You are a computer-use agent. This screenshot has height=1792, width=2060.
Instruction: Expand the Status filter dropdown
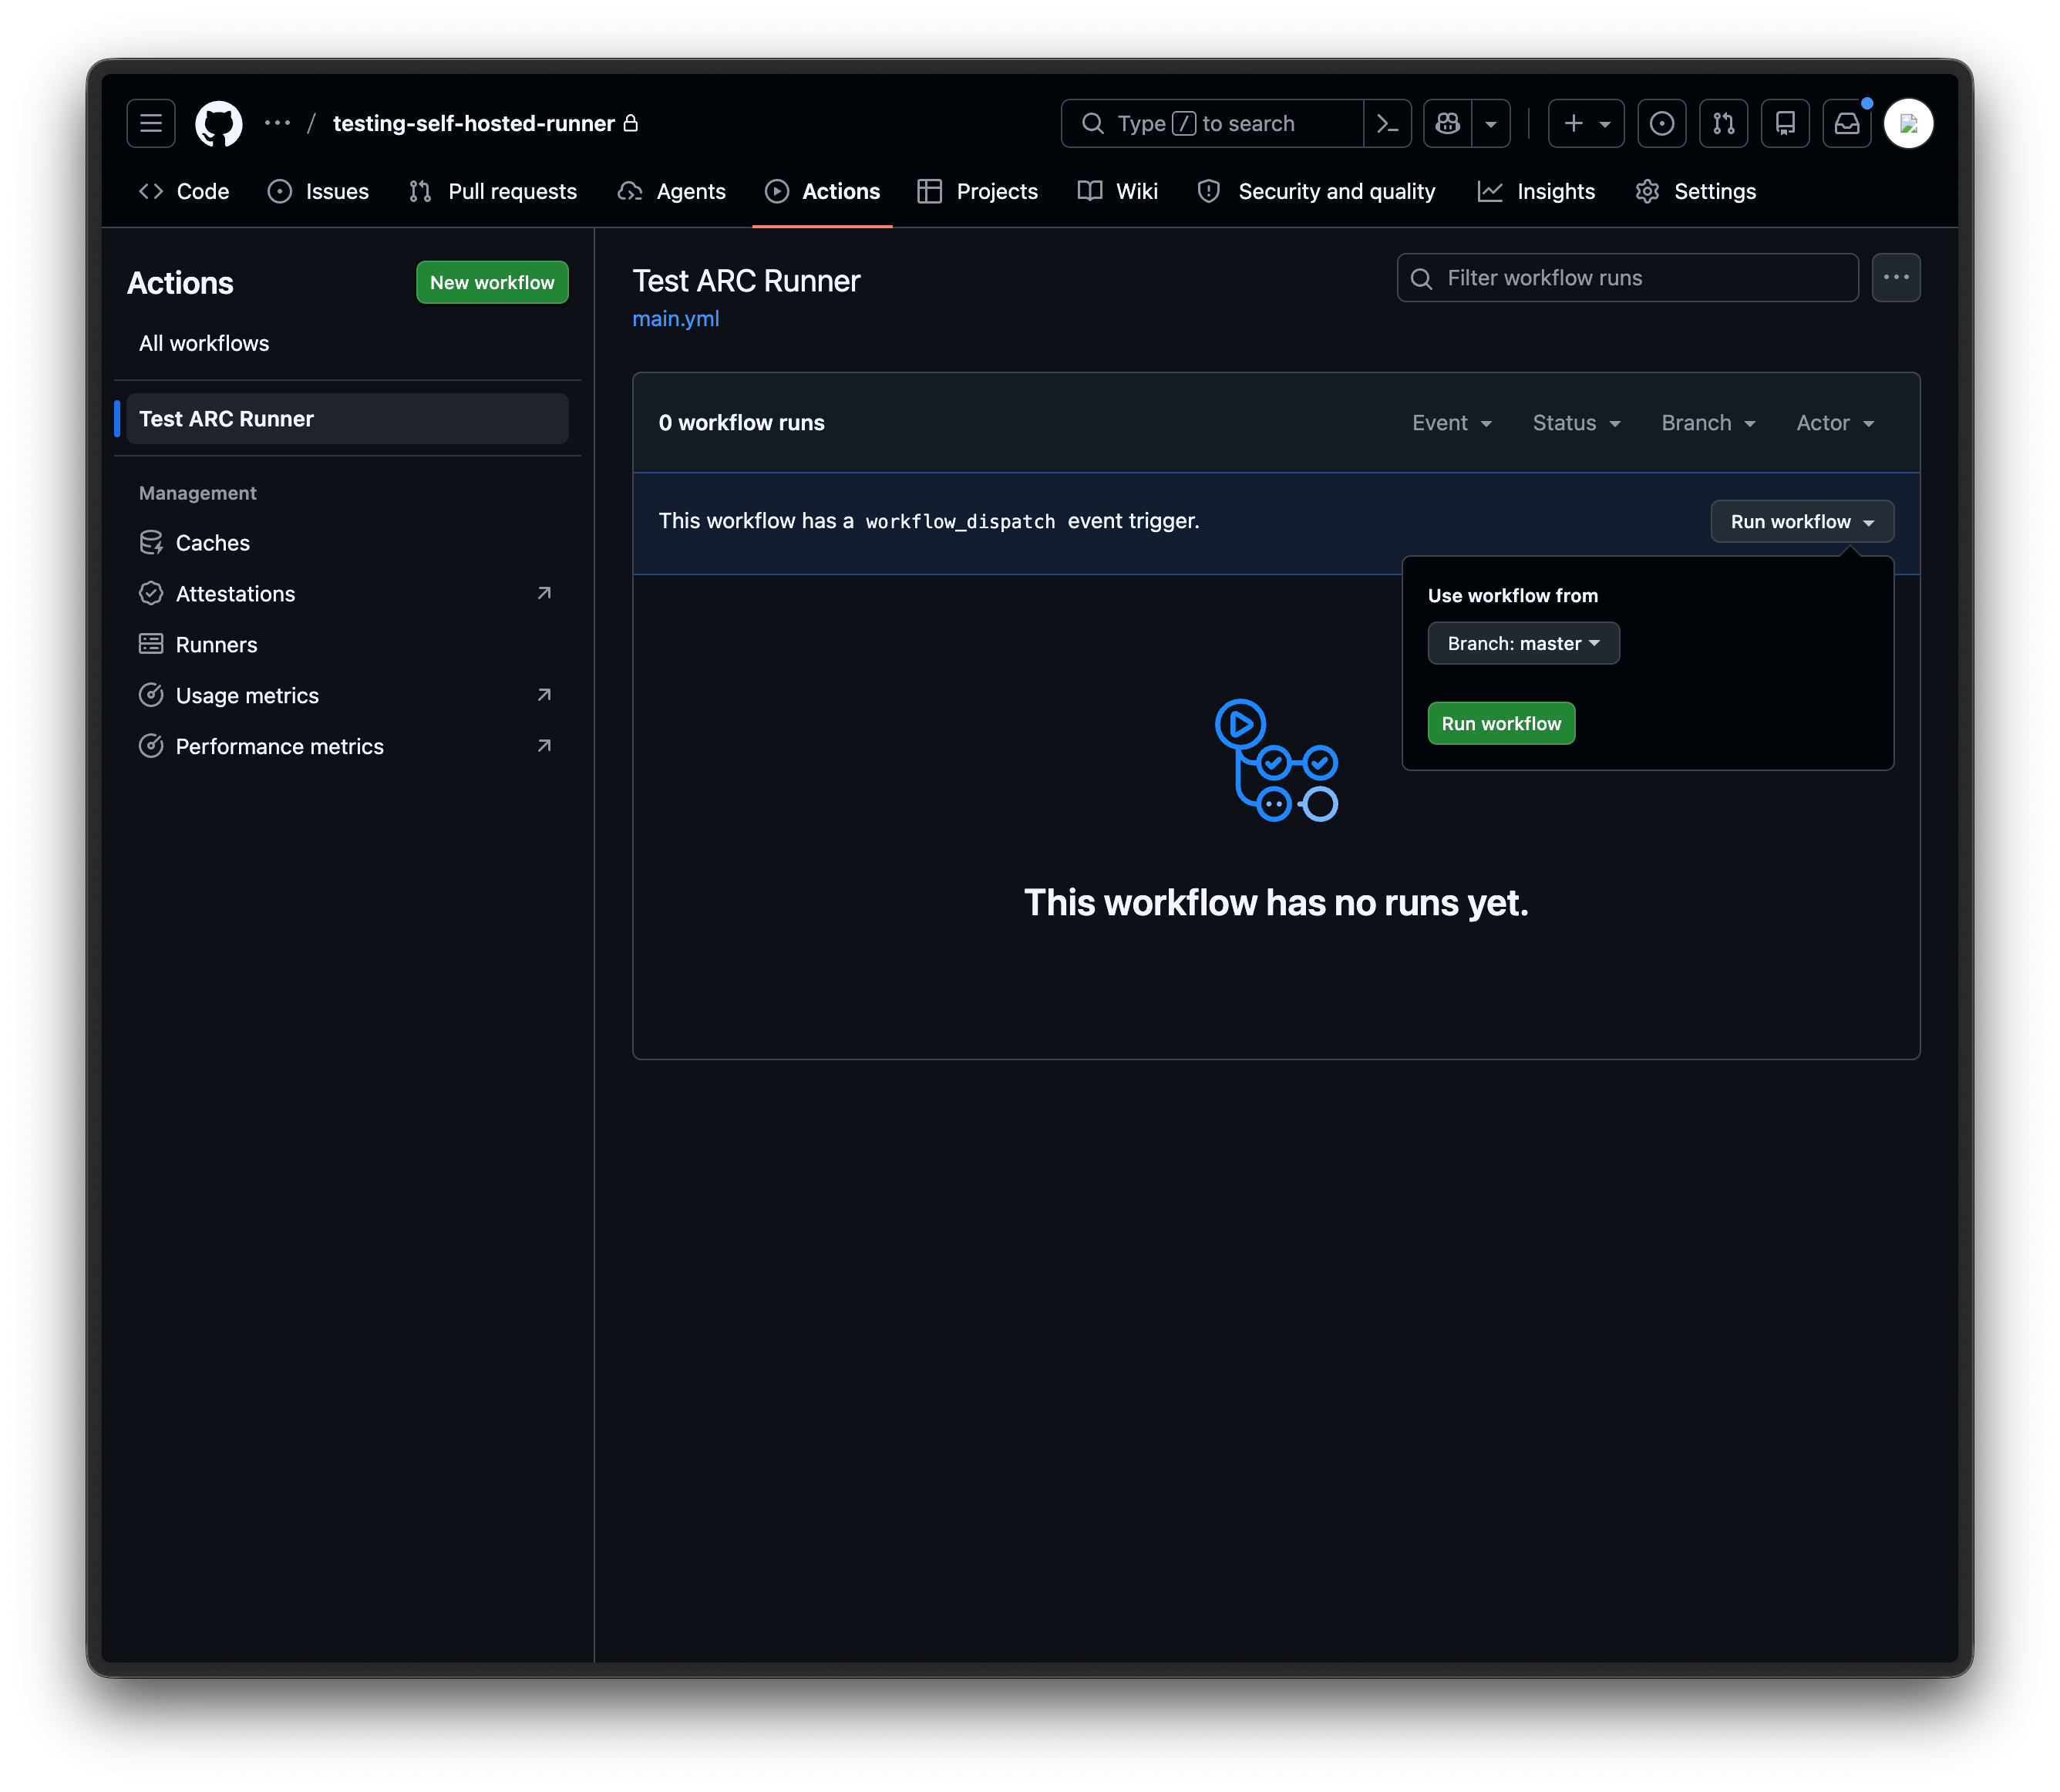pyautogui.click(x=1577, y=423)
